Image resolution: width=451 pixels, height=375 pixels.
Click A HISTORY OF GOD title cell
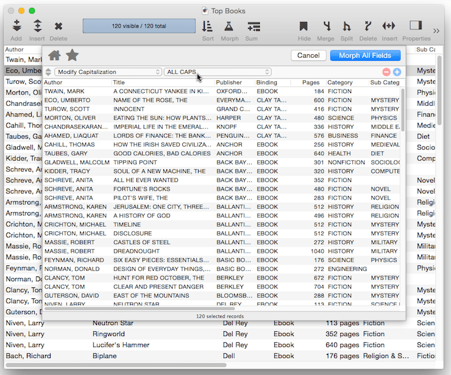pyautogui.click(x=142, y=216)
